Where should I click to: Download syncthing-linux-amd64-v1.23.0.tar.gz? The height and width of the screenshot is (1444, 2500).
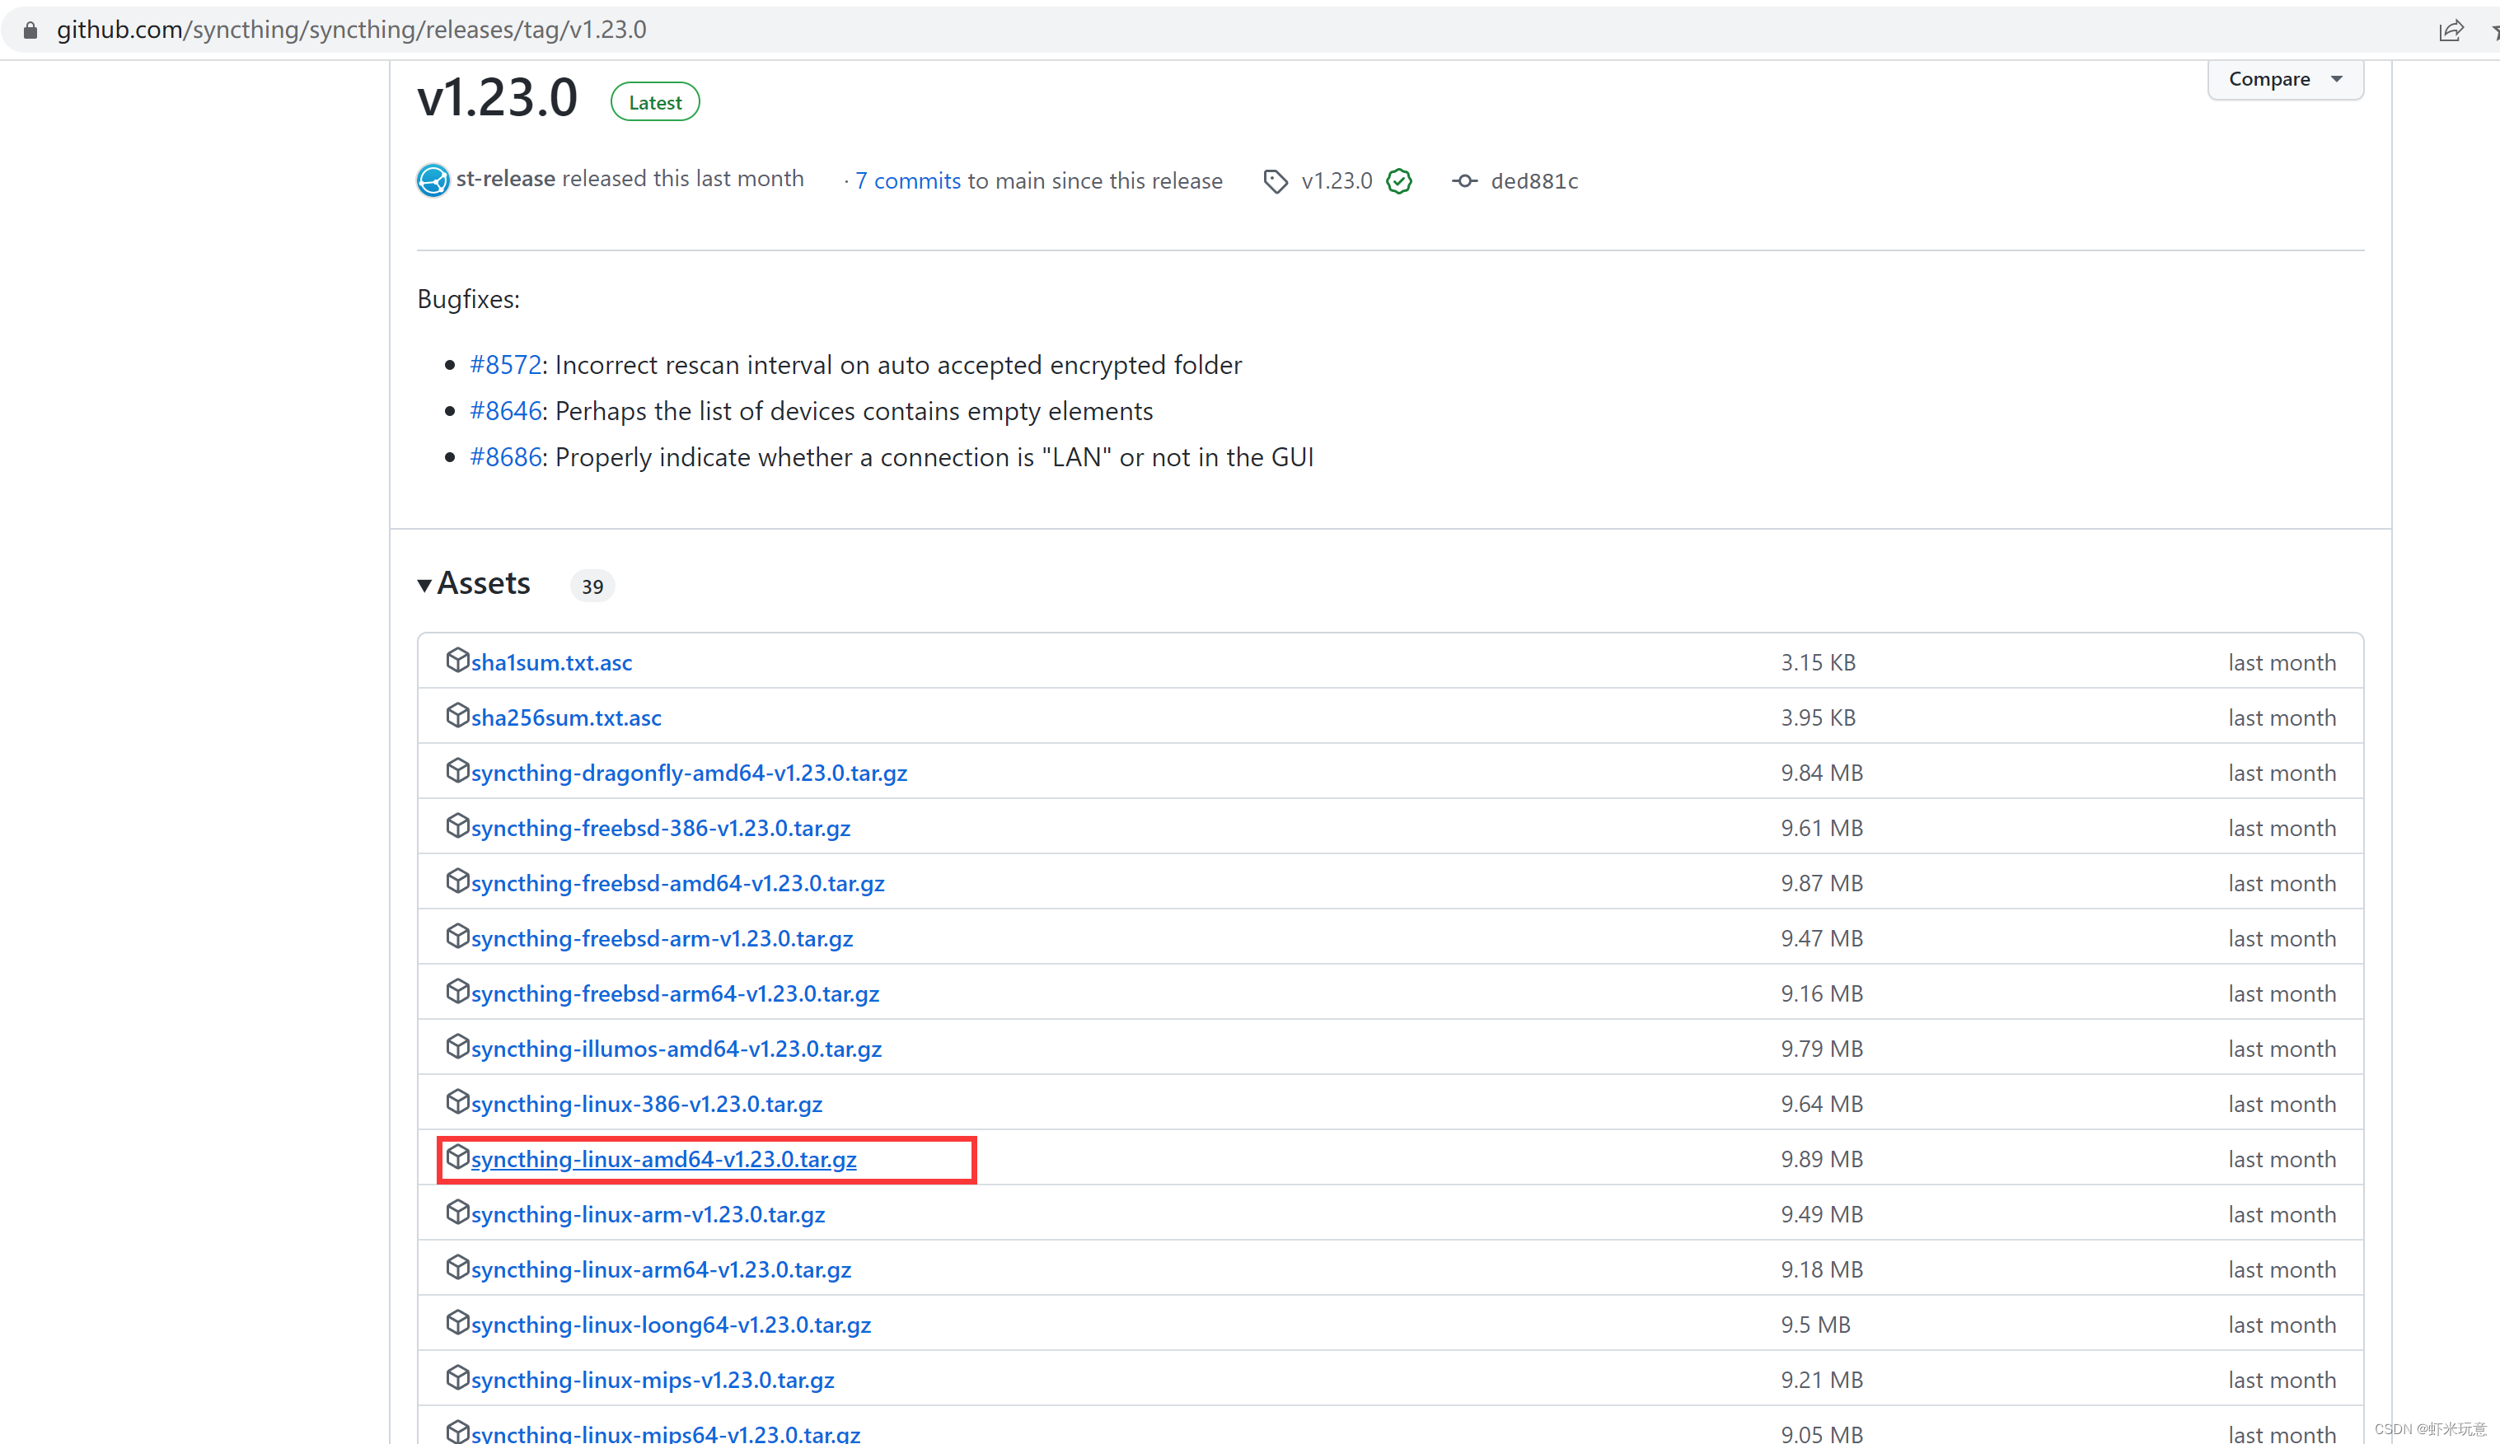click(662, 1159)
